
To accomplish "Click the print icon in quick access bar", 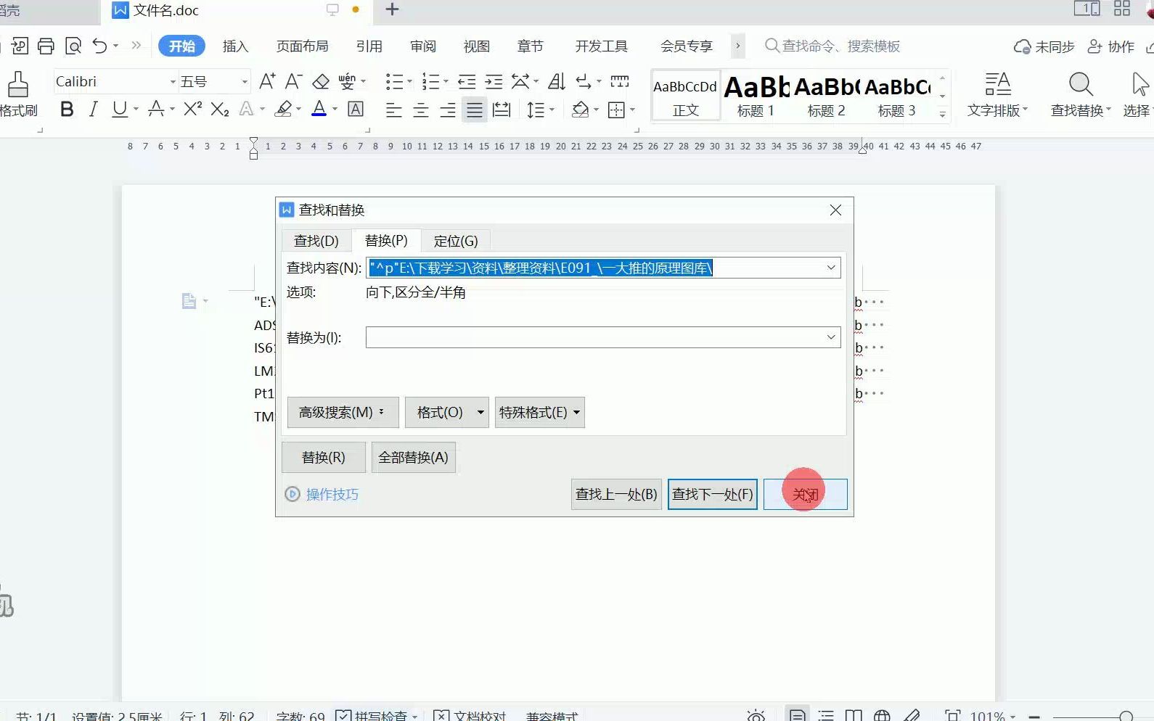I will pos(46,46).
